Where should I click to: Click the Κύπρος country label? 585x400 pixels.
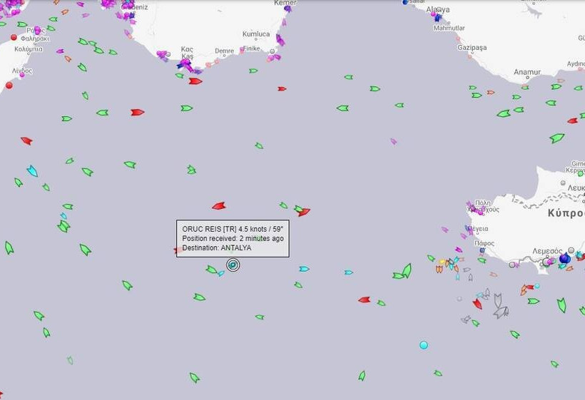(565, 213)
